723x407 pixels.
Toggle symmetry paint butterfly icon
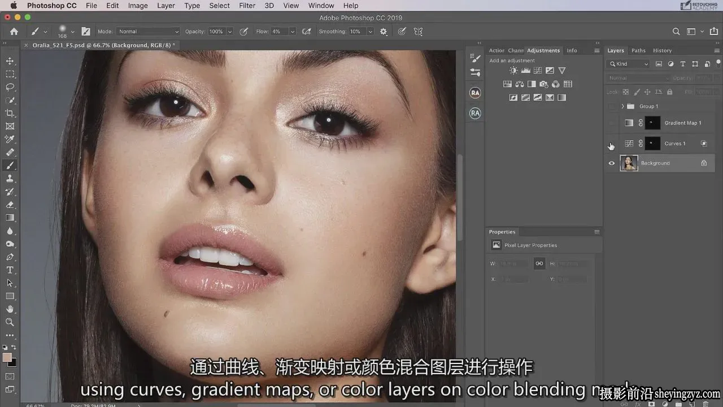click(x=418, y=32)
